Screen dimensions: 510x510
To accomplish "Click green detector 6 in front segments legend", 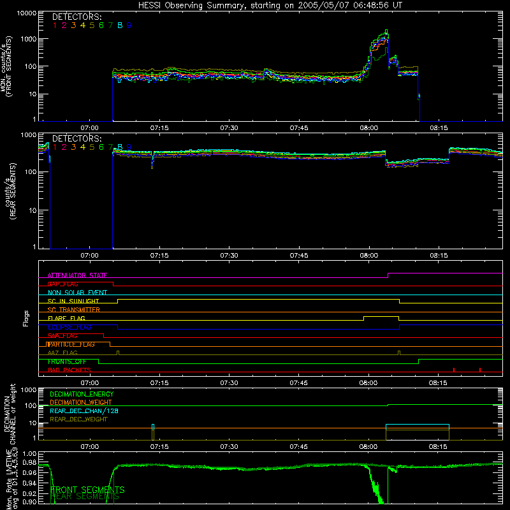I will [101, 25].
